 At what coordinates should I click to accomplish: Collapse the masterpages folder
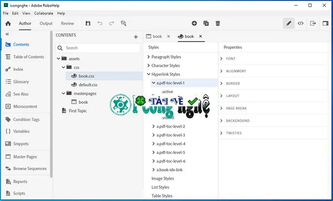pos(63,93)
